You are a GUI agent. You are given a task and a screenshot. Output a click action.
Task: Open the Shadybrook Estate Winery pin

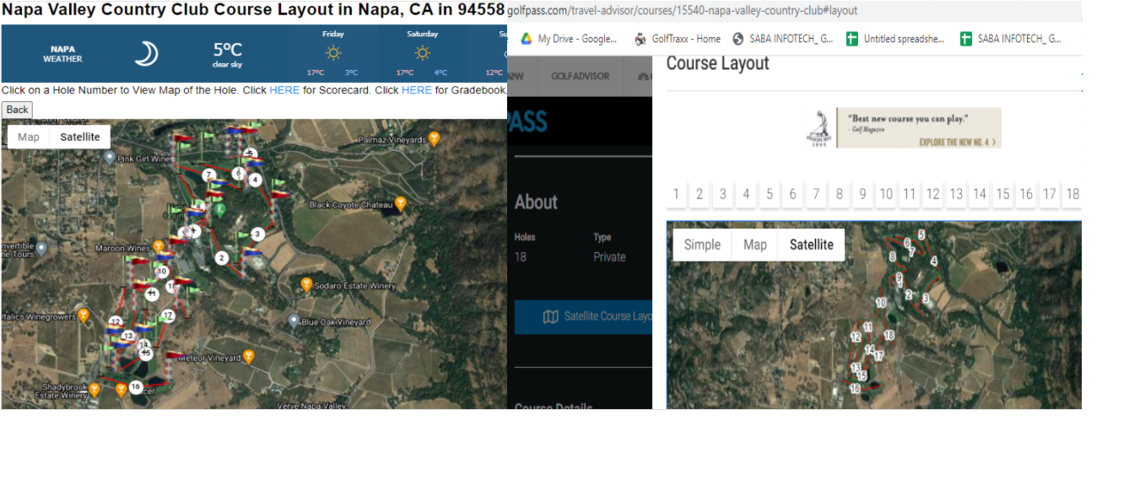point(95,389)
